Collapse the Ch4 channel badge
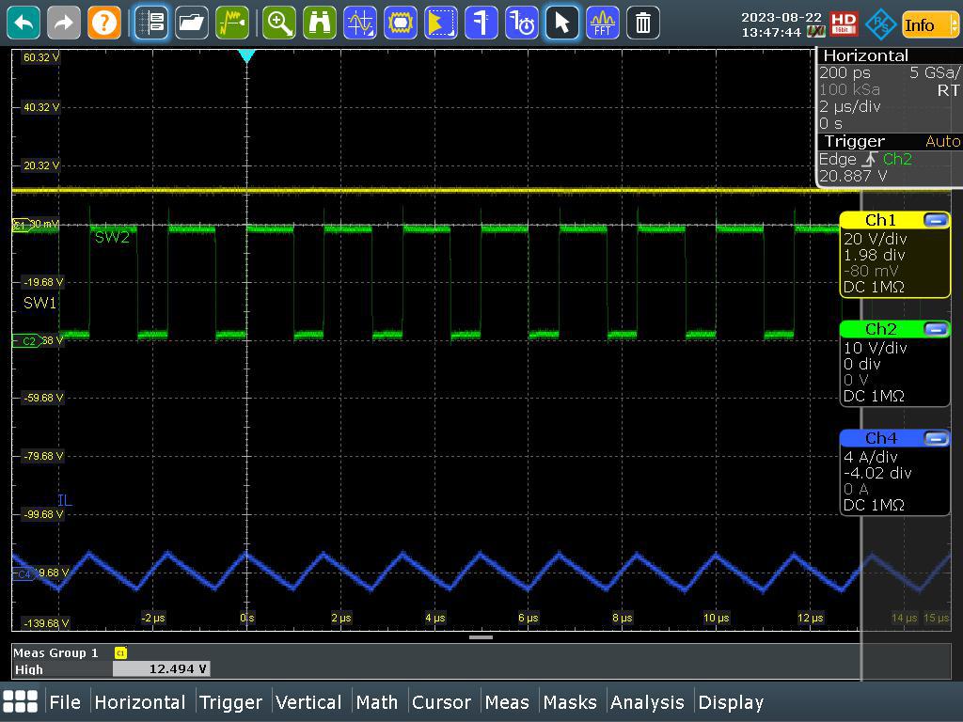963x722 pixels. [934, 438]
